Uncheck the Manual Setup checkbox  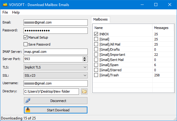pyautogui.click(x=25, y=37)
